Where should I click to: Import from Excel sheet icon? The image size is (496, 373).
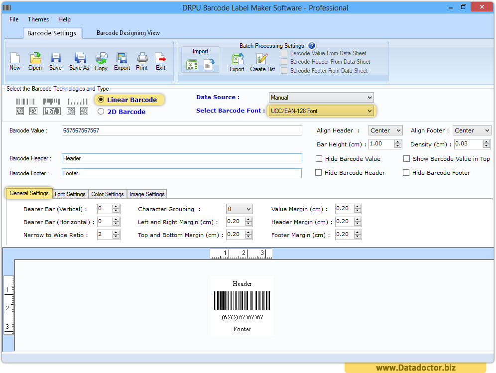pos(192,65)
